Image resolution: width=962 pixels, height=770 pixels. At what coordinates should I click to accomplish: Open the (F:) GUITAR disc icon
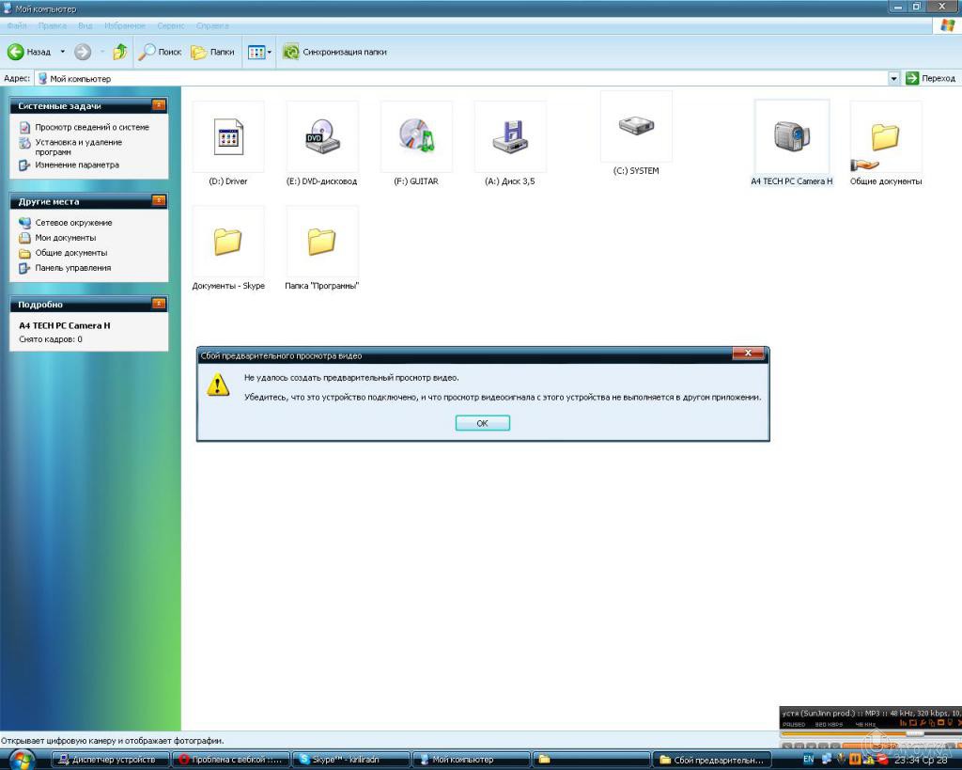[x=416, y=137]
